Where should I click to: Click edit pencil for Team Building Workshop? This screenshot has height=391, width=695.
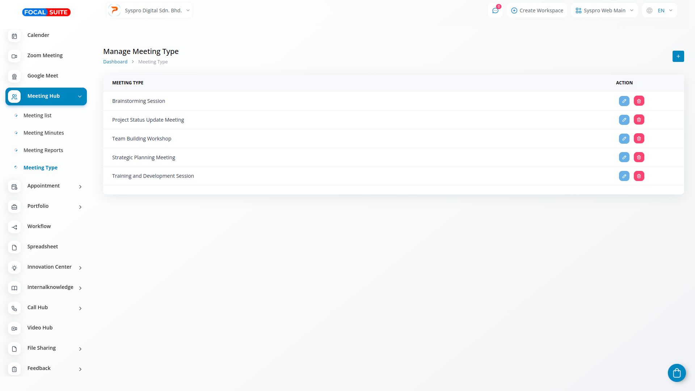pos(624,139)
